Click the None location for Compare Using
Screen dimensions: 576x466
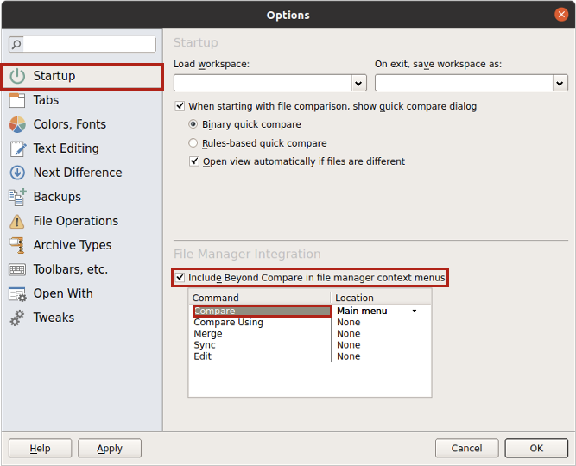[x=349, y=323]
